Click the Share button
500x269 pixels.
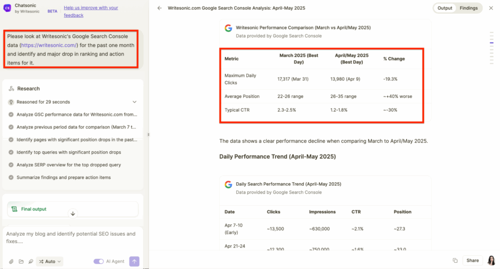(x=473, y=260)
